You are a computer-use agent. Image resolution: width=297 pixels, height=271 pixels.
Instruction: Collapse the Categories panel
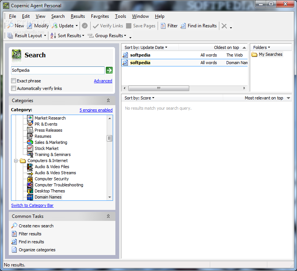coord(109,101)
